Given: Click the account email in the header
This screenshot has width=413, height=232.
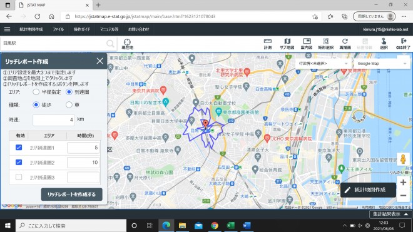Looking at the screenshot, I should click(385, 29).
